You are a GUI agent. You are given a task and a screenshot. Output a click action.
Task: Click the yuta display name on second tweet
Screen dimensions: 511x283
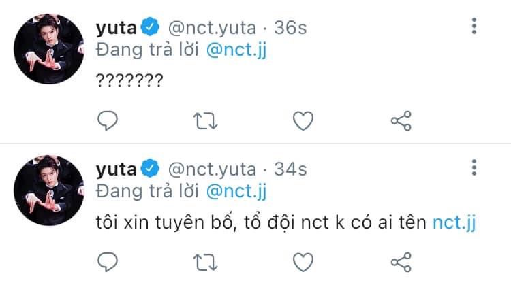tap(117, 168)
